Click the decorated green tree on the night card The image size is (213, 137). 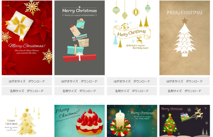point(169,125)
